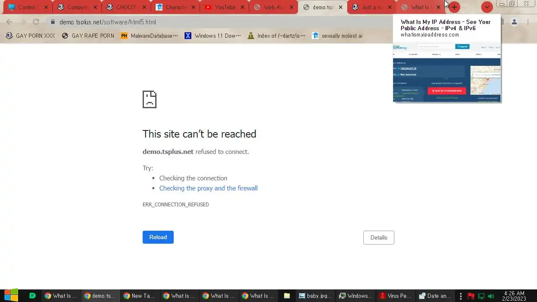Close the Web Acc tab
This screenshot has width=537, height=302.
click(x=292, y=7)
